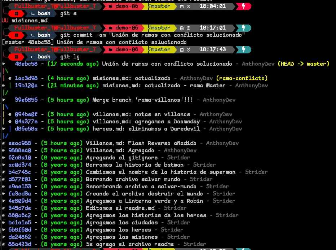
Task: Click the yellow master branch segment at 18:17:43
Action: (x=161, y=49)
